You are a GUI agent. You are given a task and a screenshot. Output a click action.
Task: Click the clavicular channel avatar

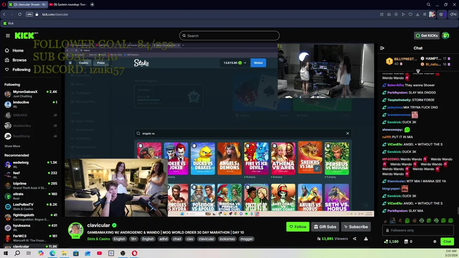[x=76, y=230]
